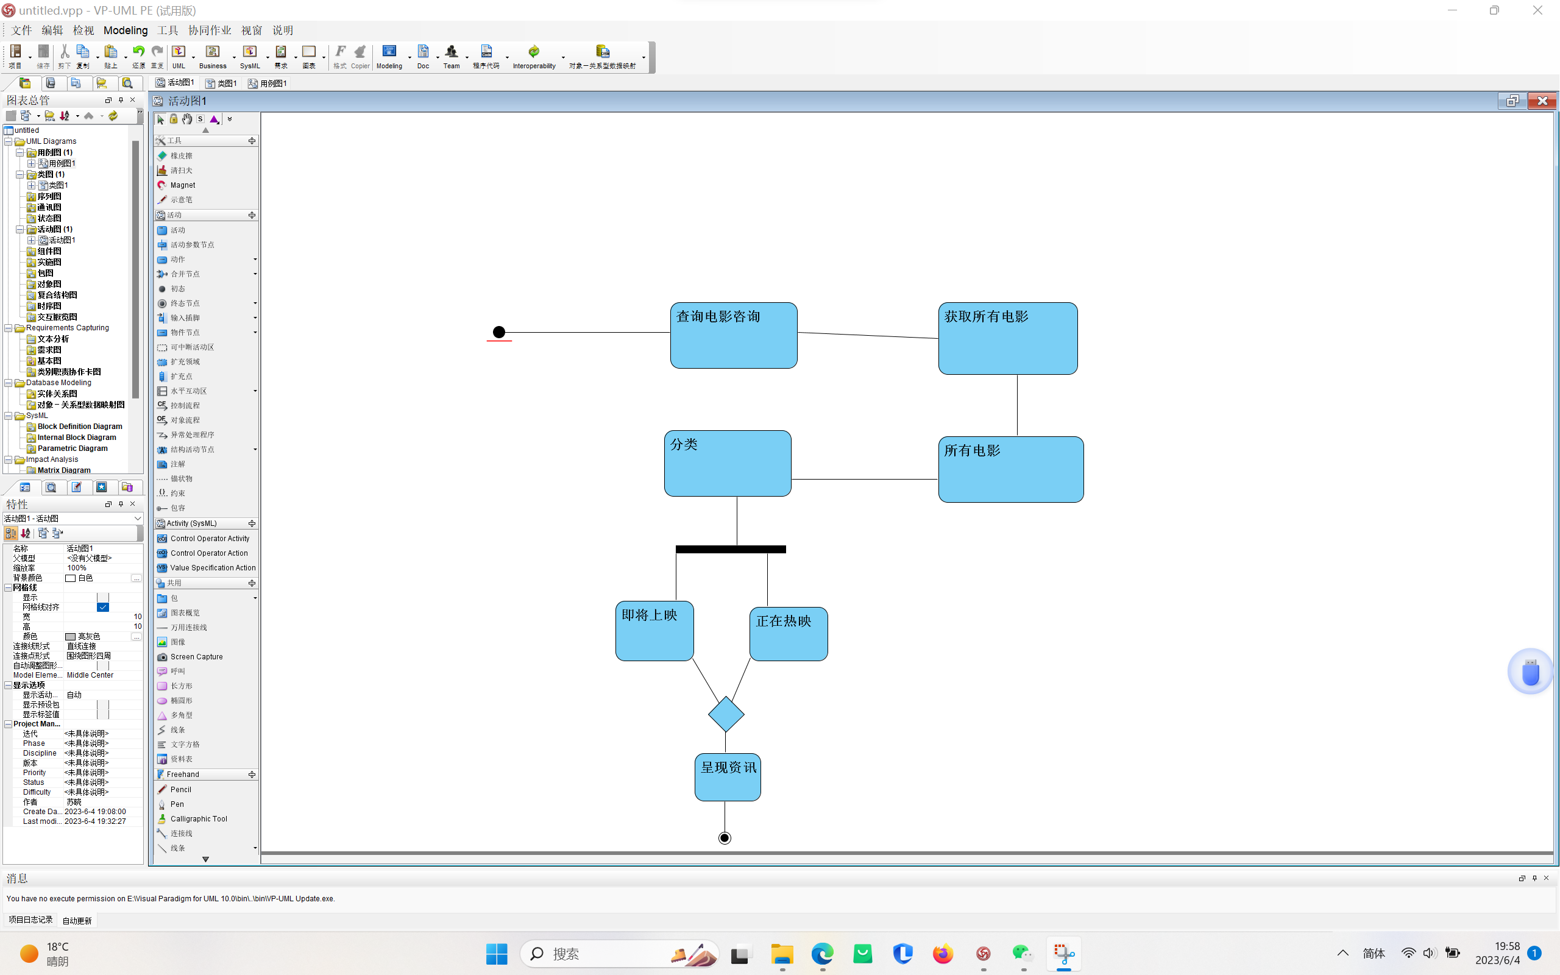Select the Magnet tool in palette
Image resolution: width=1560 pixels, height=975 pixels.
click(182, 185)
